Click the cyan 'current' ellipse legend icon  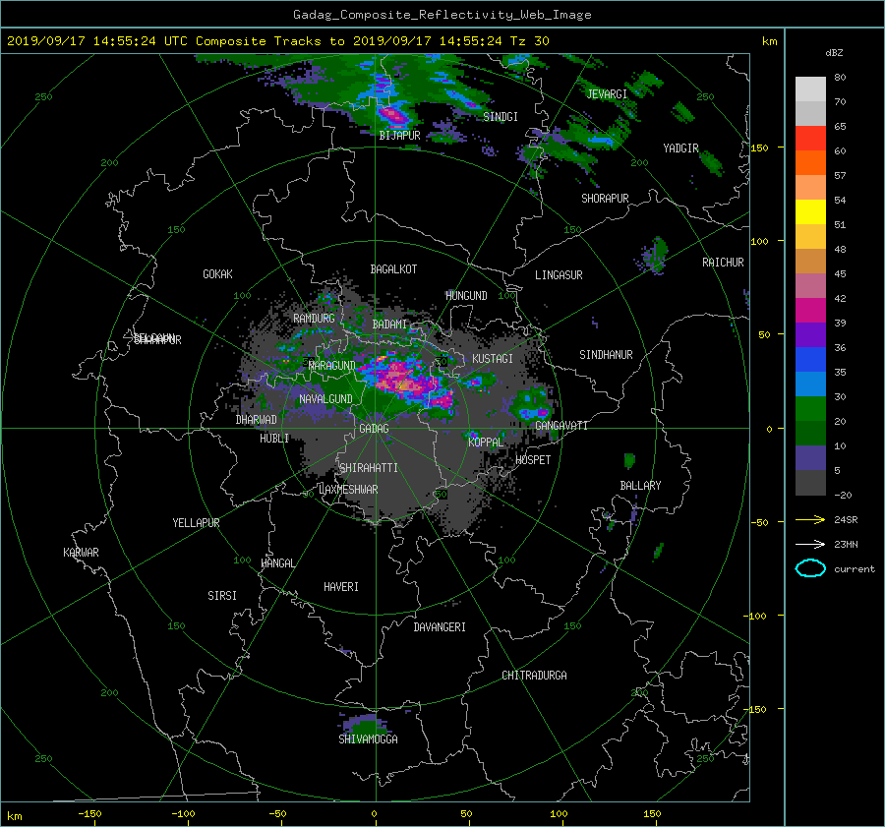click(810, 568)
